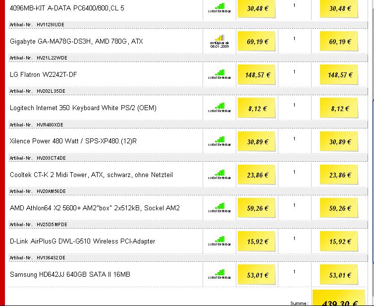The width and height of the screenshot is (374, 306).
Task: Open D-Link AirPlusG DWL-G510 Wireless adapter product
Action: pyautogui.click(x=83, y=241)
